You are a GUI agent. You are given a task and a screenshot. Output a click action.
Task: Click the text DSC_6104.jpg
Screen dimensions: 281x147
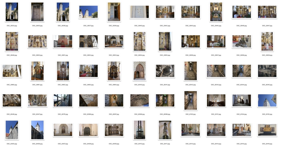tap(241, 114)
